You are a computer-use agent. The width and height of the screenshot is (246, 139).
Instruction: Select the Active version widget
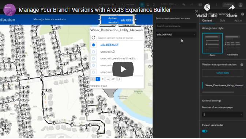pyautogui.click(x=117, y=20)
